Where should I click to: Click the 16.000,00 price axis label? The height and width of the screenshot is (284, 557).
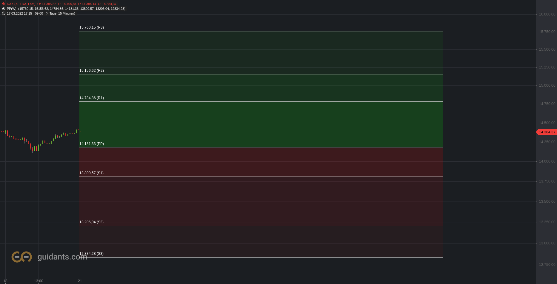coord(547,14)
